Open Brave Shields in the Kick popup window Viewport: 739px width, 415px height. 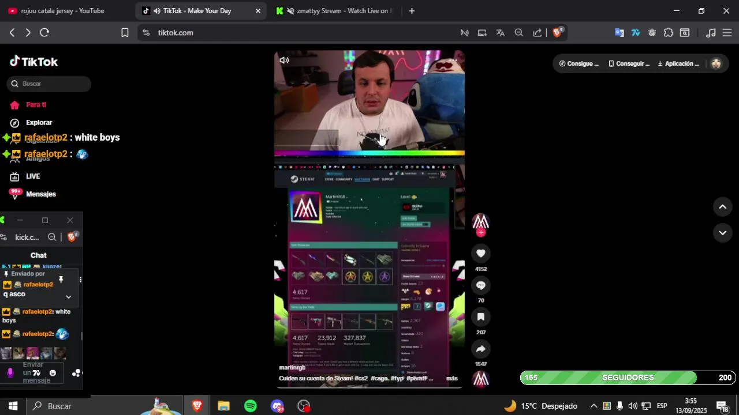pos(72,236)
